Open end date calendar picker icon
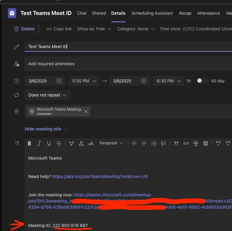The height and width of the screenshot is (231, 232). tap(144, 81)
